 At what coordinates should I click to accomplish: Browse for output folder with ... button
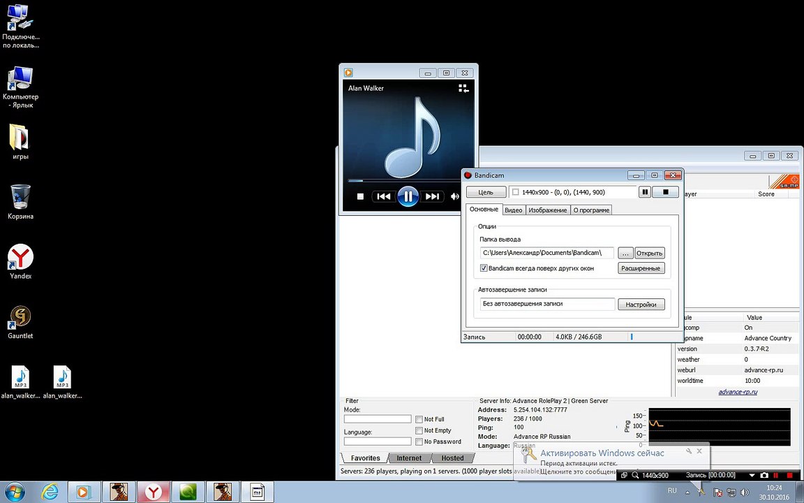(625, 253)
